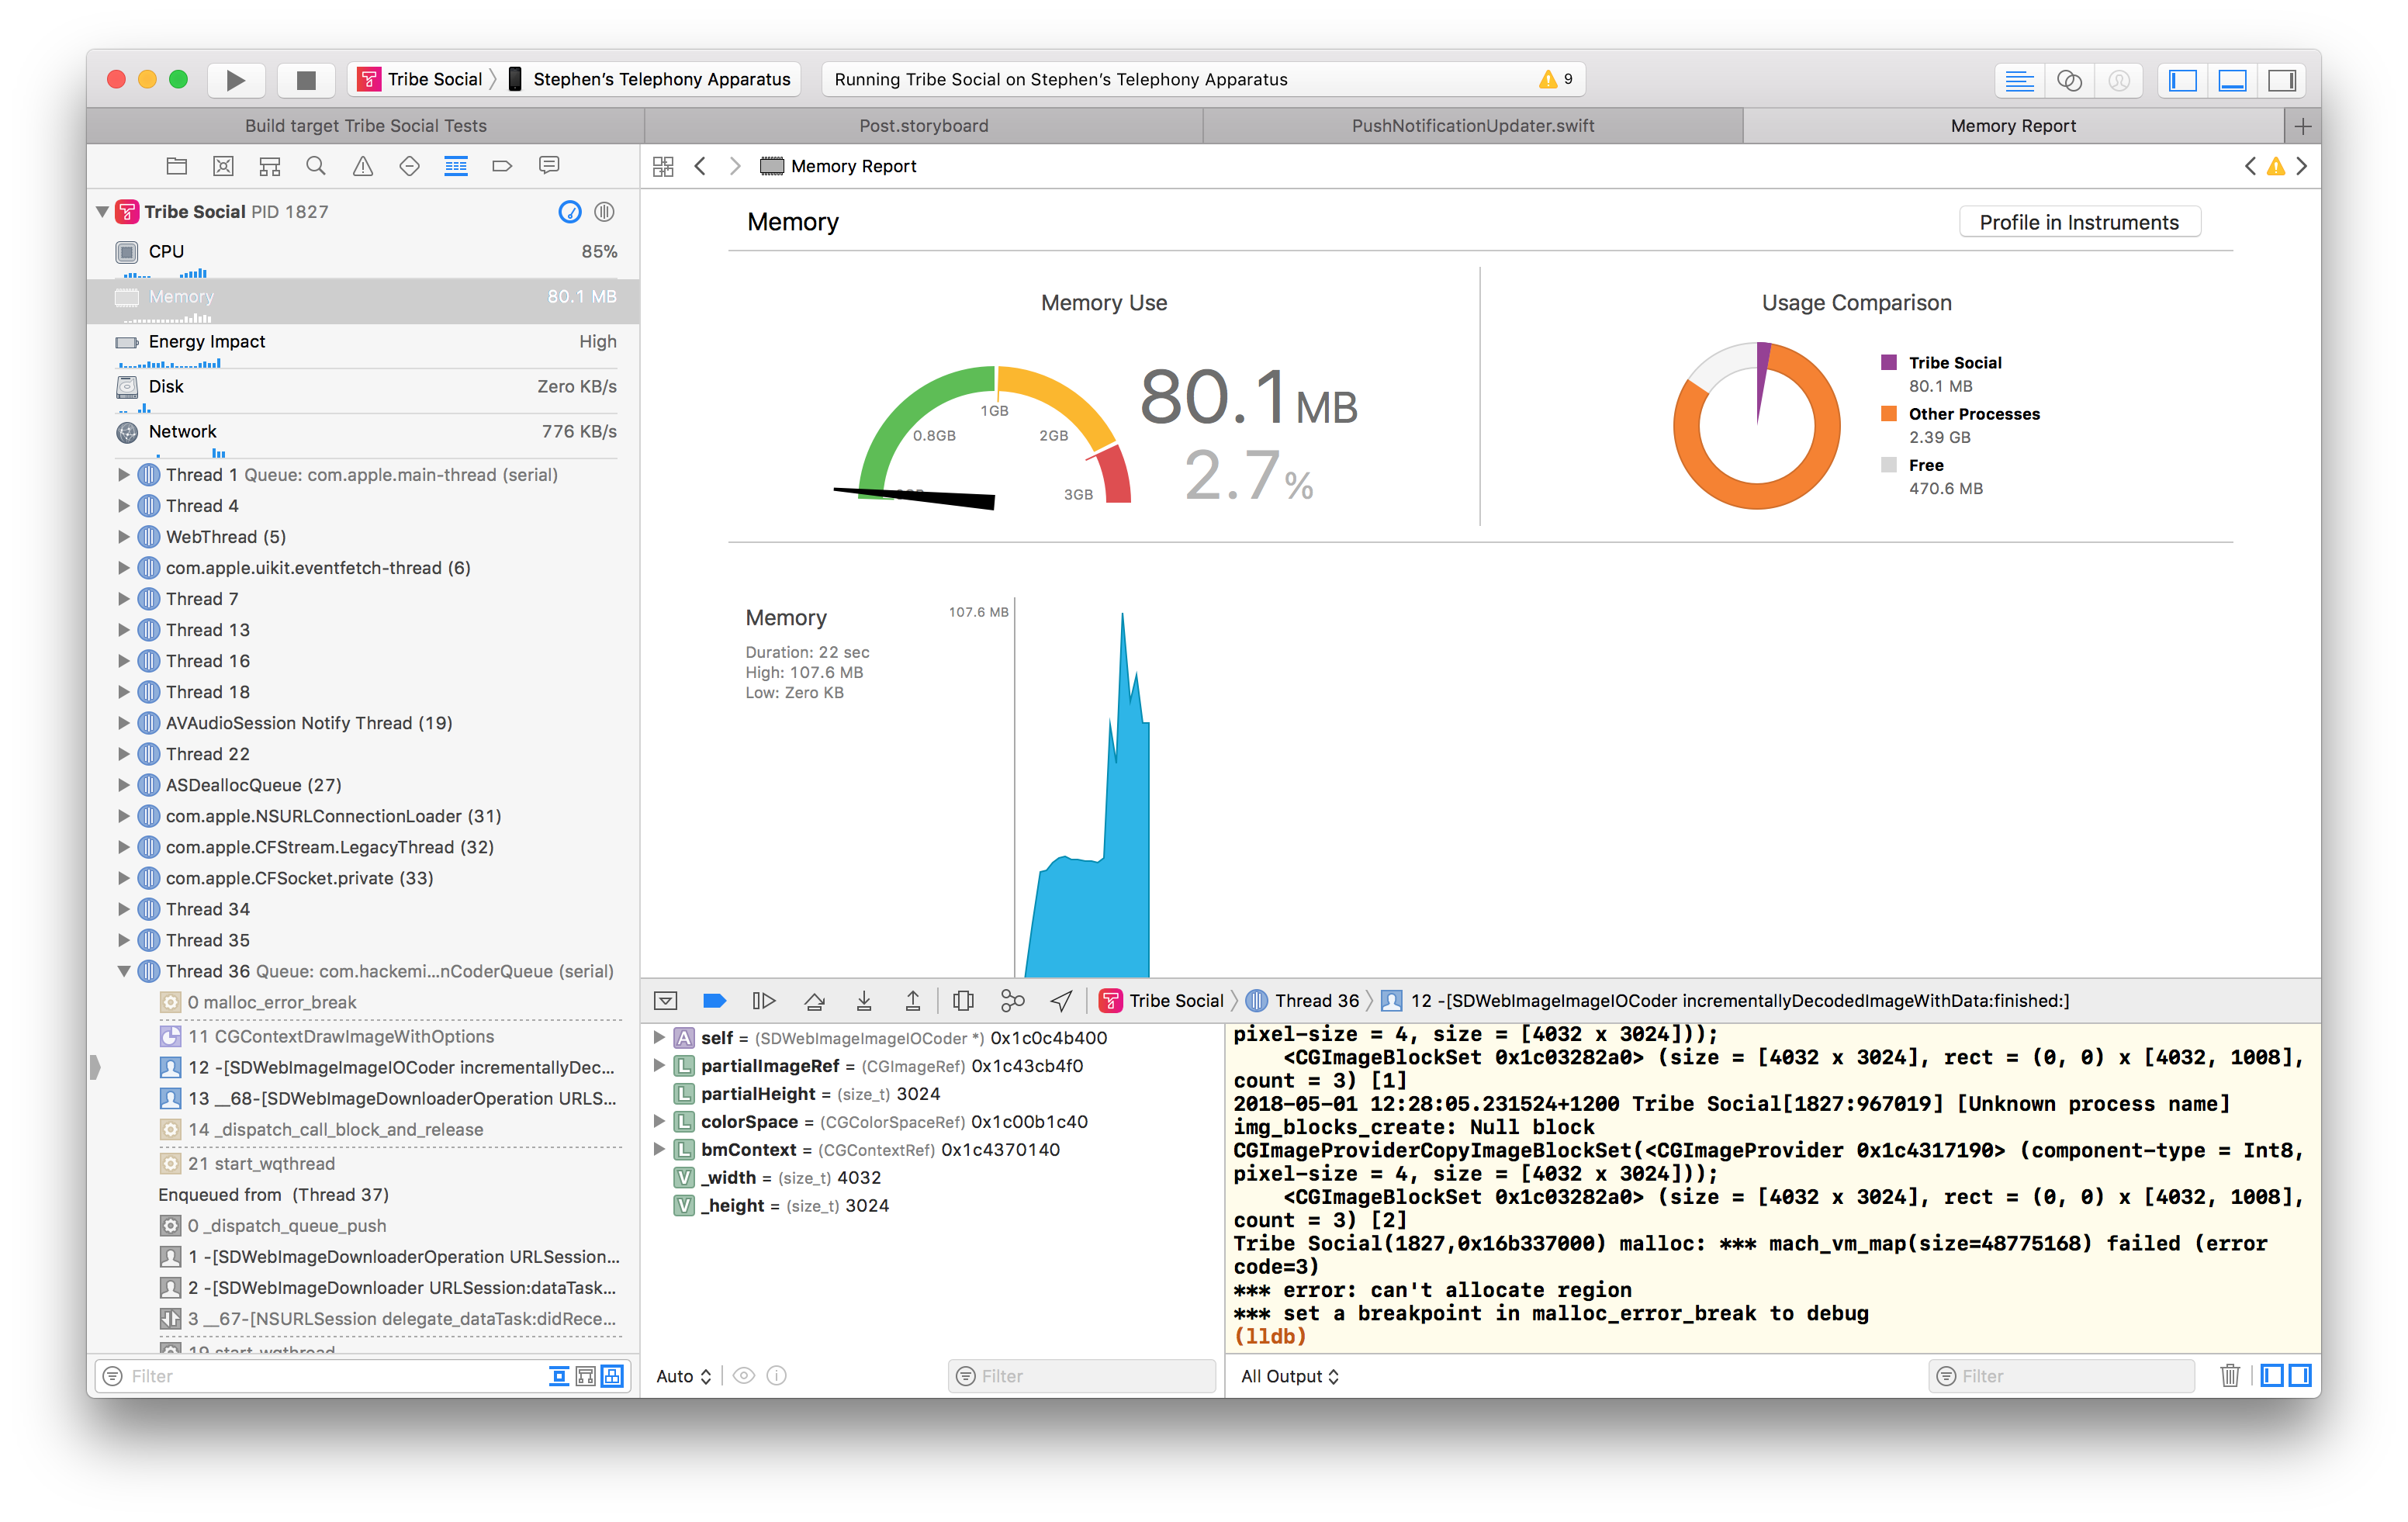This screenshot has height=1522, width=2408.
Task: Switch to Build target Tribe Social Tests tab
Action: tap(366, 126)
